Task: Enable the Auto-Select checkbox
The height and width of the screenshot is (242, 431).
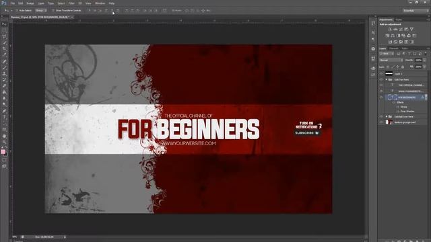Action: point(16,11)
